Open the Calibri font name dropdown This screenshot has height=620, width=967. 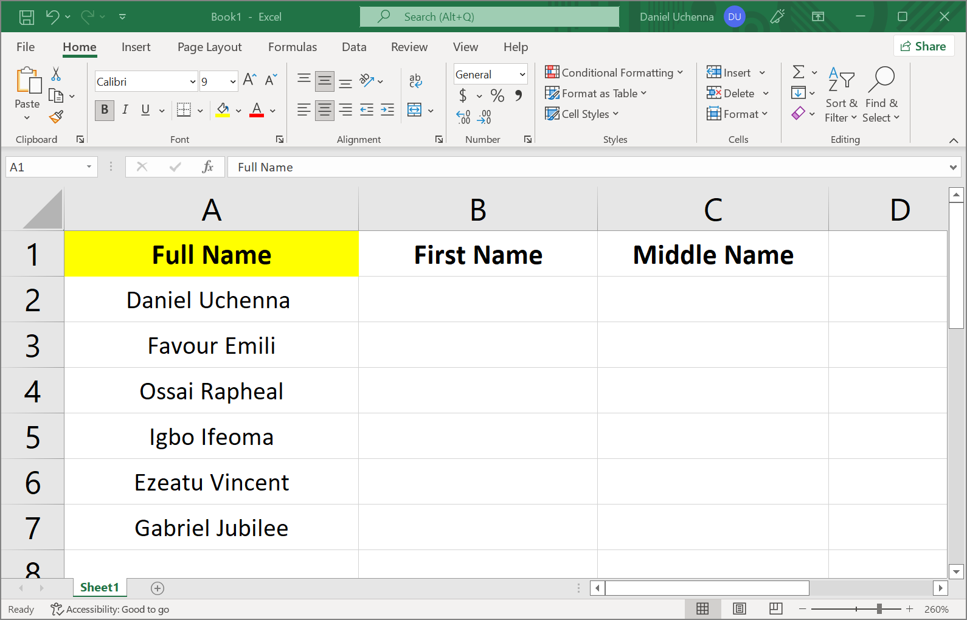(x=193, y=81)
